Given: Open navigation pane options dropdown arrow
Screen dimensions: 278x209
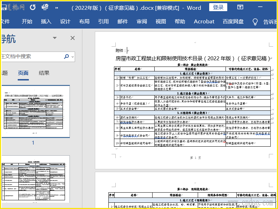Looking at the screenshot, I should click(55, 38).
